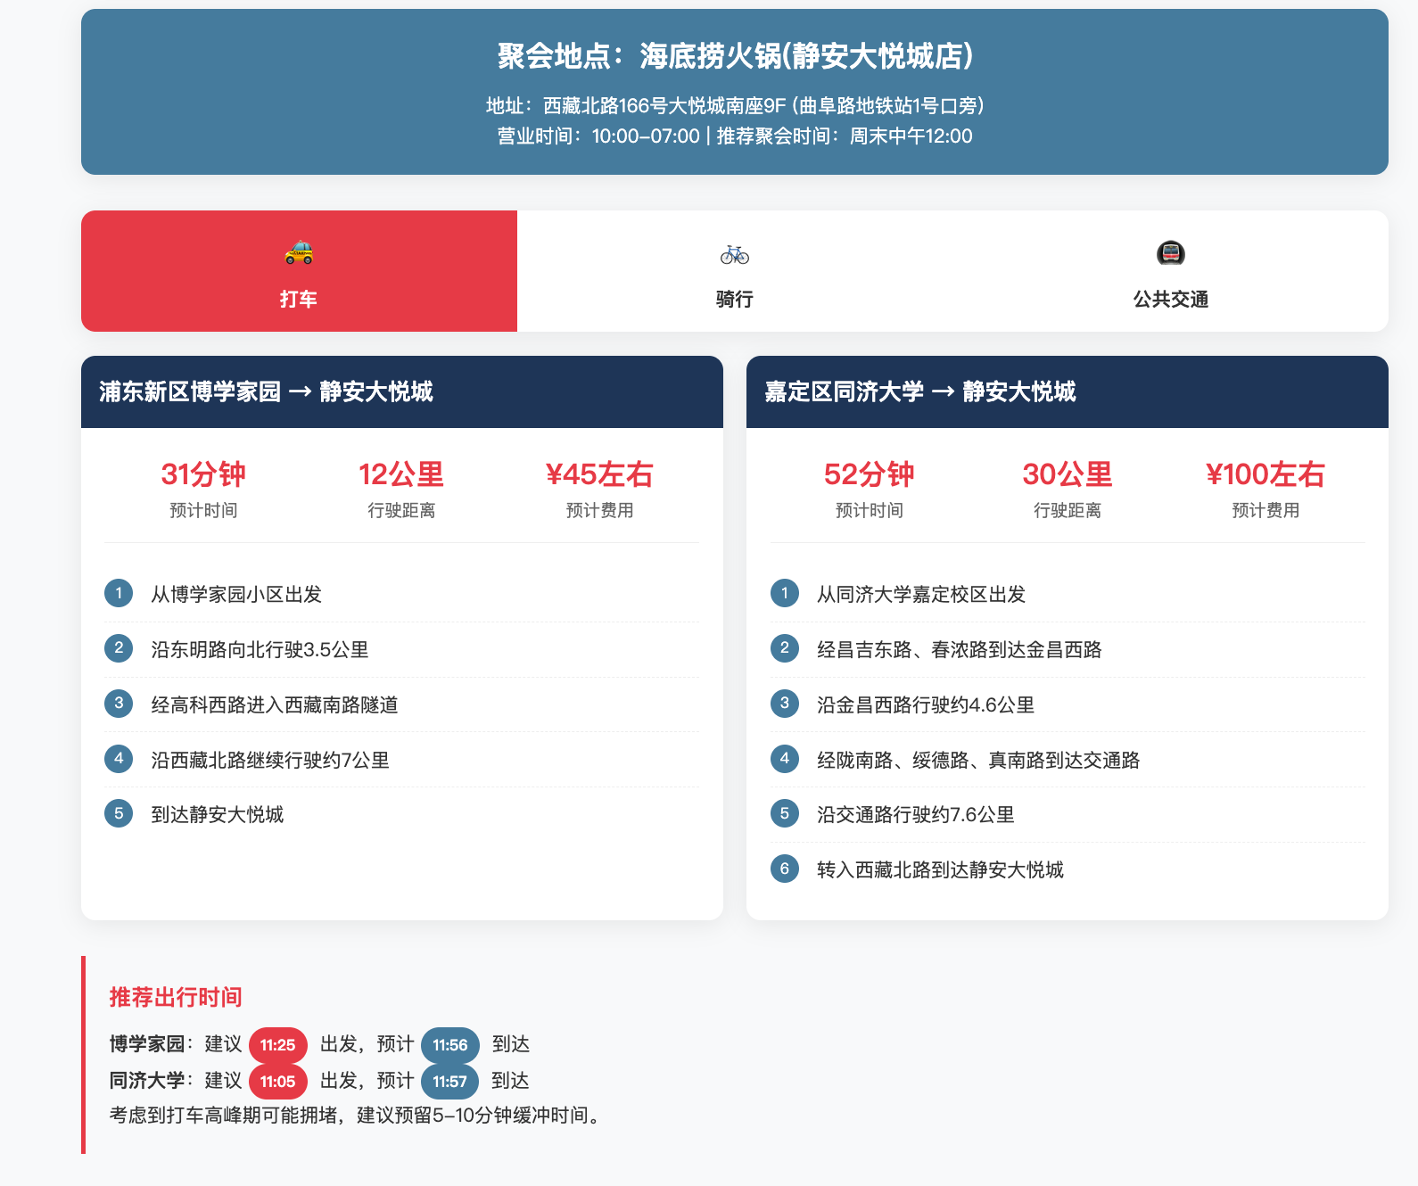Click step 经高科西路进入西藏南路隧道
This screenshot has height=1186, width=1418.
(x=401, y=704)
